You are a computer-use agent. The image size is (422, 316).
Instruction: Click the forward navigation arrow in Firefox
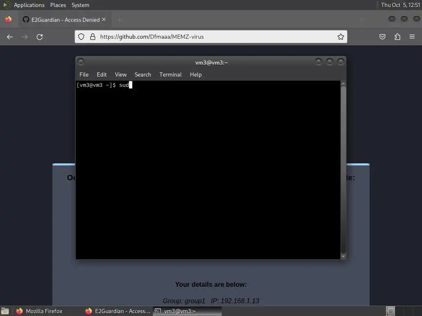tap(24, 37)
